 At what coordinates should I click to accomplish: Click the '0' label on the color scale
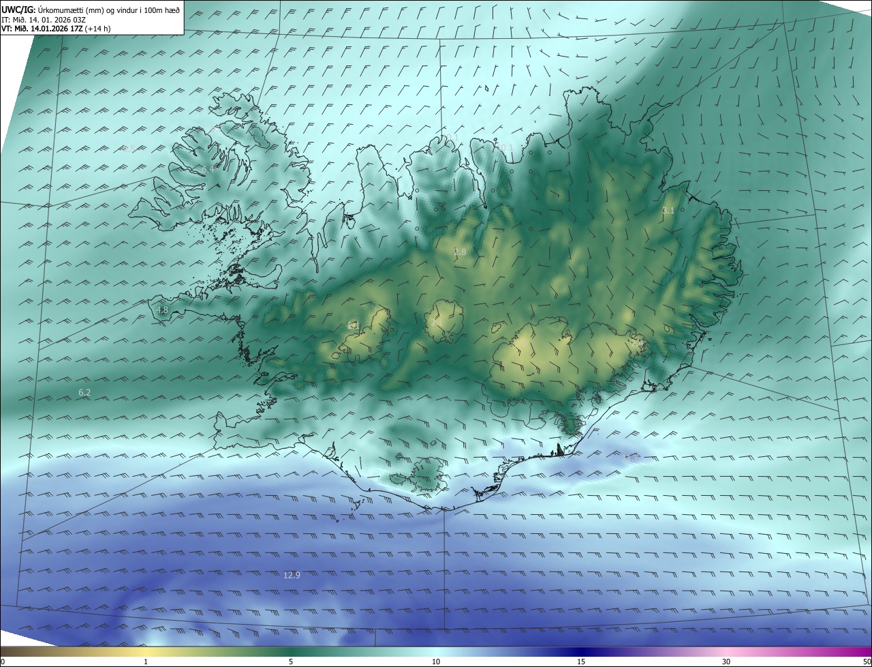click(x=3, y=662)
